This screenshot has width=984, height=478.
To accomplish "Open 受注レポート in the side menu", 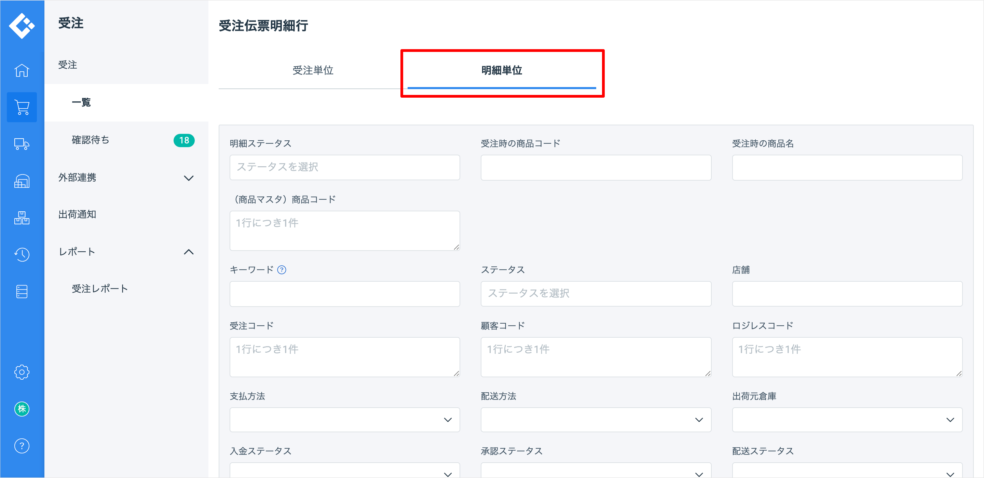I will coord(126,289).
